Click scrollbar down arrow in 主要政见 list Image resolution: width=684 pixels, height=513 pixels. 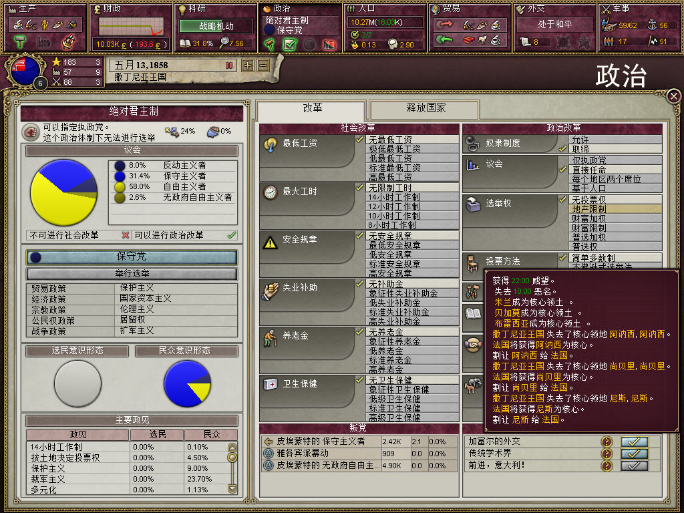[232, 488]
